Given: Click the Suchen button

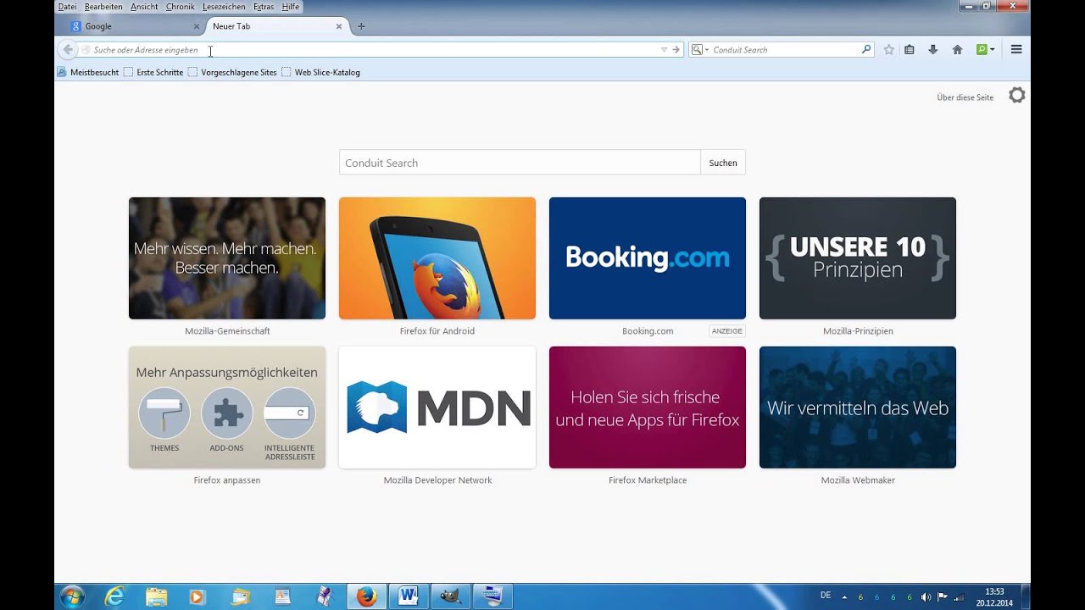Looking at the screenshot, I should [723, 163].
